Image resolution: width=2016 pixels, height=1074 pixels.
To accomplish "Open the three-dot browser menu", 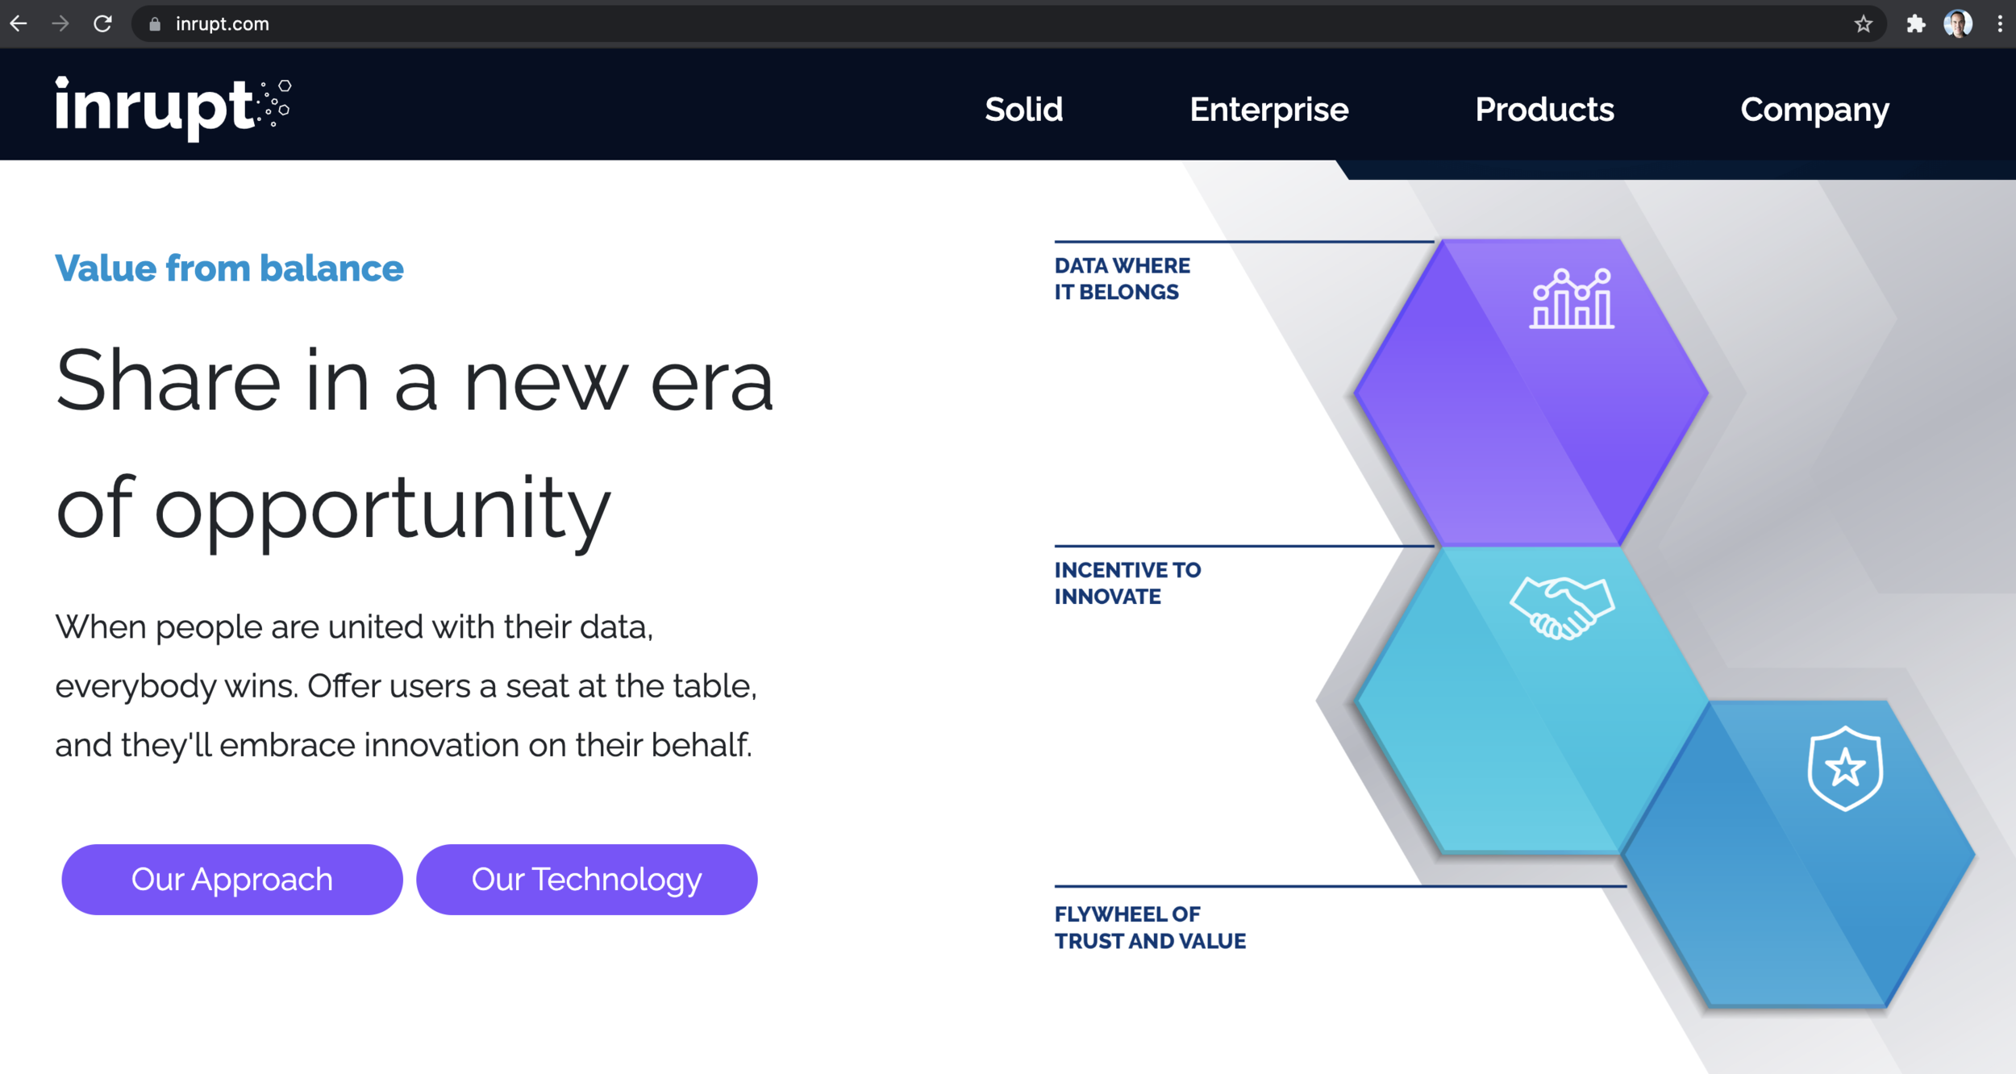I will (x=2000, y=24).
